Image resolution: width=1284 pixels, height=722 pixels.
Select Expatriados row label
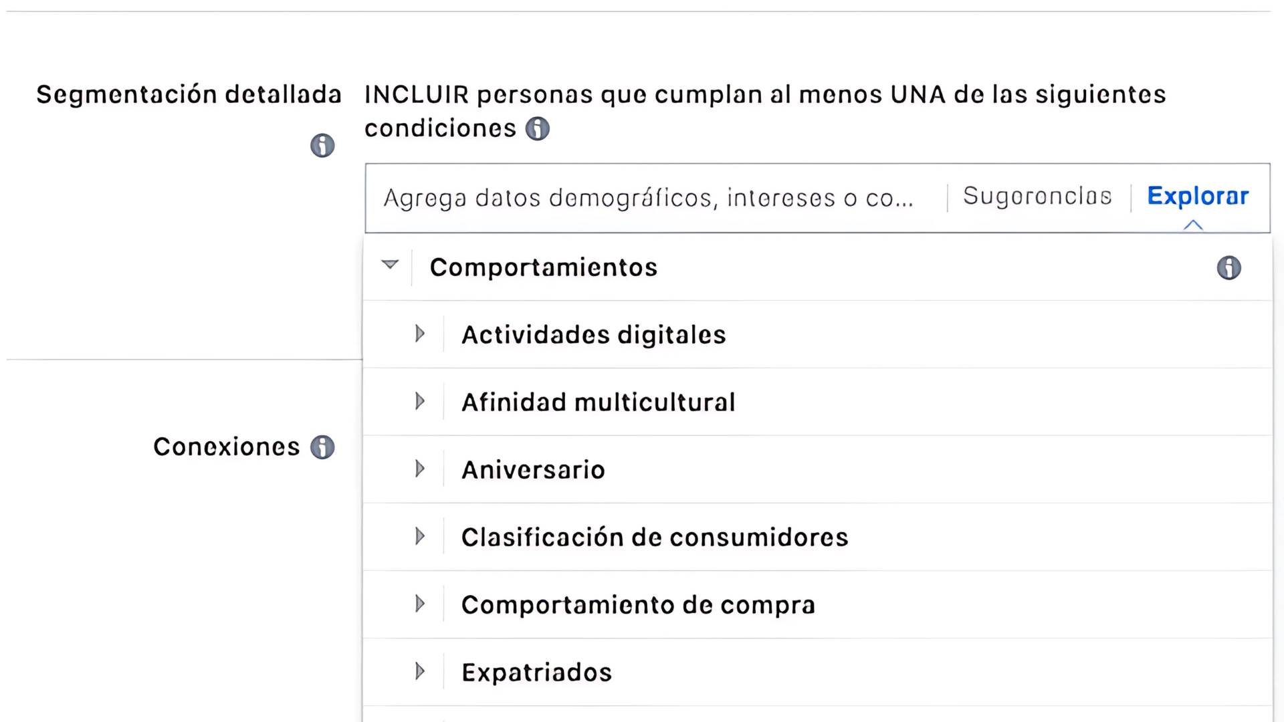[x=537, y=673]
